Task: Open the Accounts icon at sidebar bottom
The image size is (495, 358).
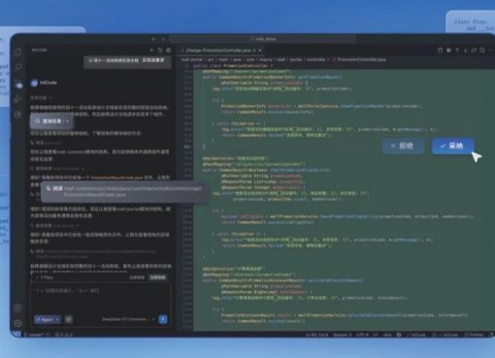Action: pos(18,308)
